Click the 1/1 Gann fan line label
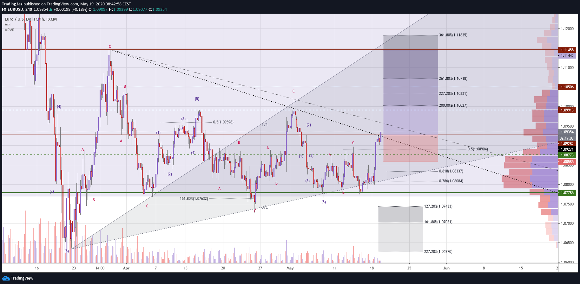Screen dimensions: 580x284 (265, 125)
